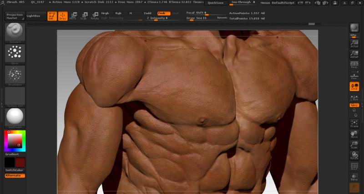The width and height of the screenshot is (364, 194).
Task: Activate Edit mode button
Action: coord(52,16)
